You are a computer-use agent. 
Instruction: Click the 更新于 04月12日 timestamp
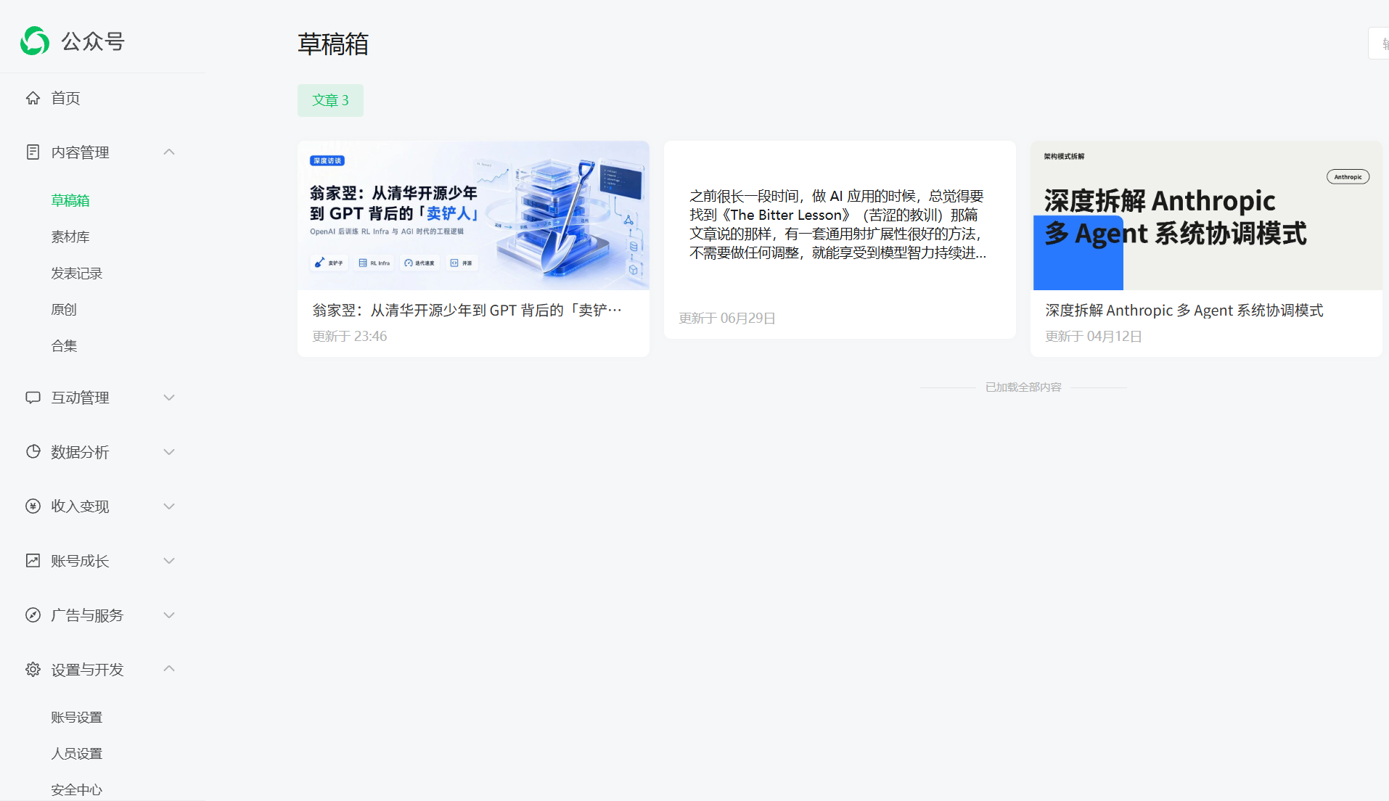click(x=1094, y=336)
